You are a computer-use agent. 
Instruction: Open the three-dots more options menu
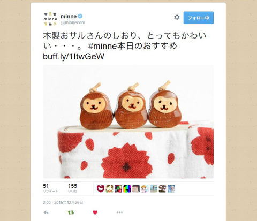[x=119, y=212]
